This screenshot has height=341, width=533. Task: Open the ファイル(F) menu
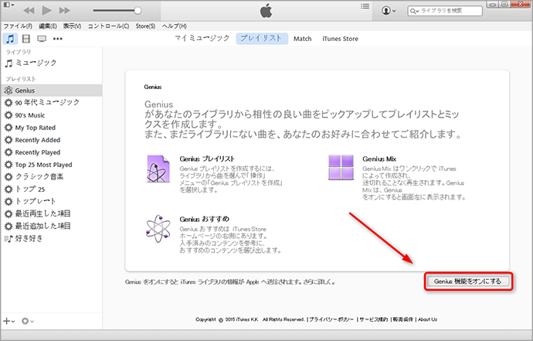click(x=18, y=26)
